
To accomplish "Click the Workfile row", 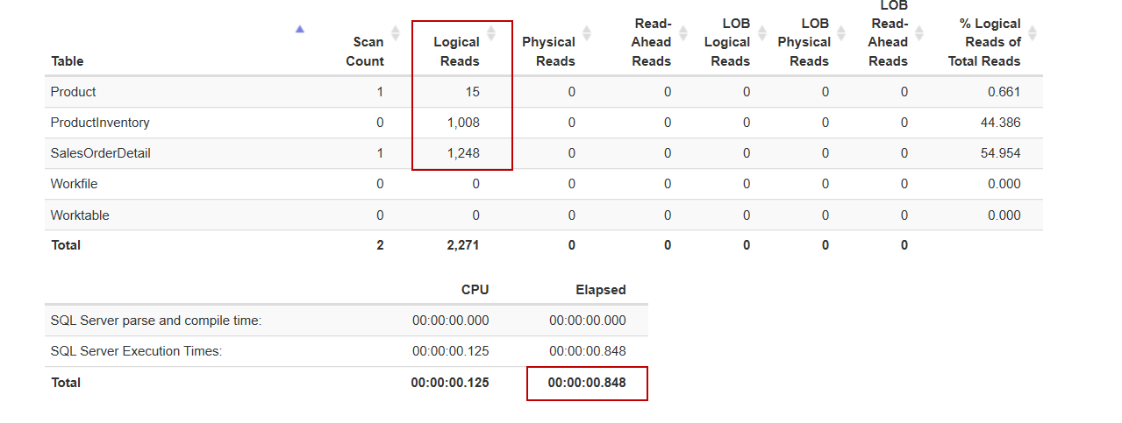I will 75,184.
